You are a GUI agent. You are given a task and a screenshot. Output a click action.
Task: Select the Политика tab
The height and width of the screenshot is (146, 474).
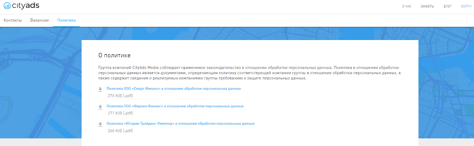tap(66, 20)
